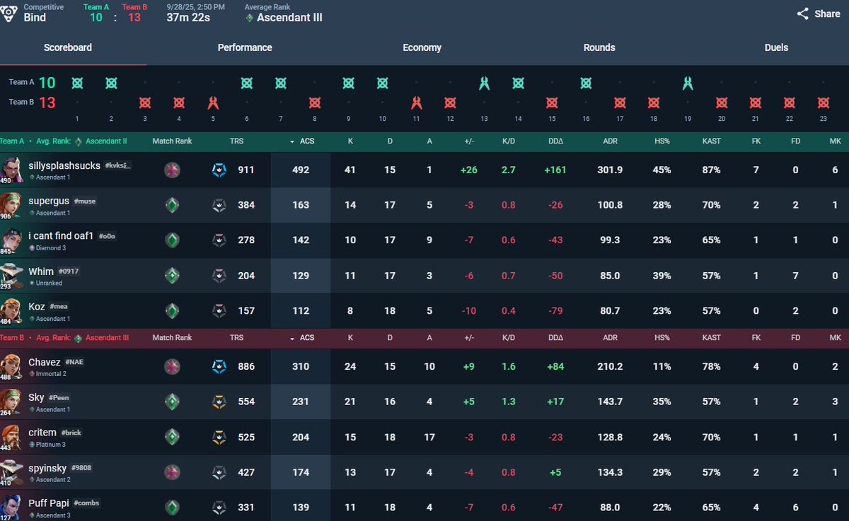Click Puff Papi TRS badge icon
The height and width of the screenshot is (521, 849).
219,508
